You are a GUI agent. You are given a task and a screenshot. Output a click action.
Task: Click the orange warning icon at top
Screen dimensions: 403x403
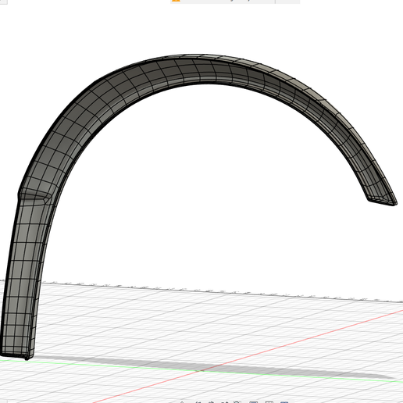coord(176,1)
